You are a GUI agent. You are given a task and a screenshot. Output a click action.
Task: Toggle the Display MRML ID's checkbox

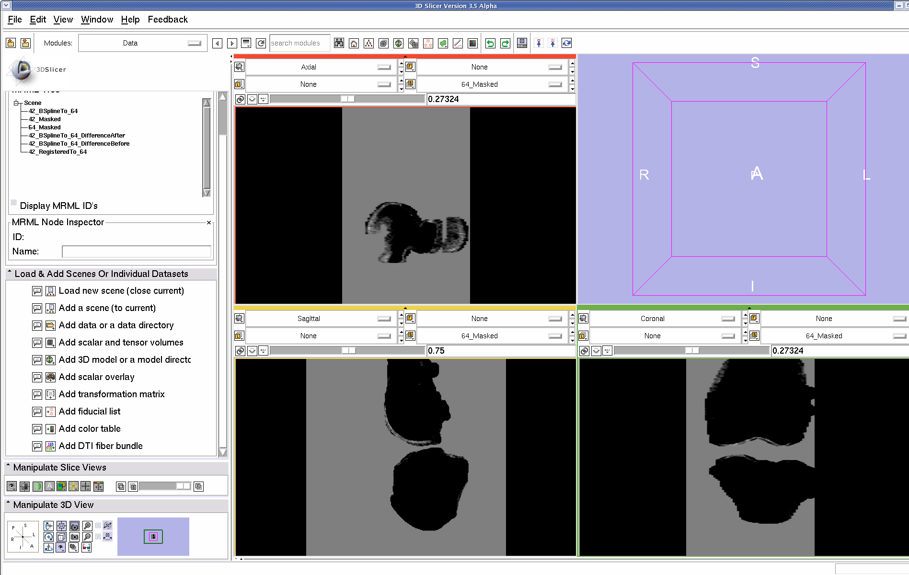click(x=14, y=203)
